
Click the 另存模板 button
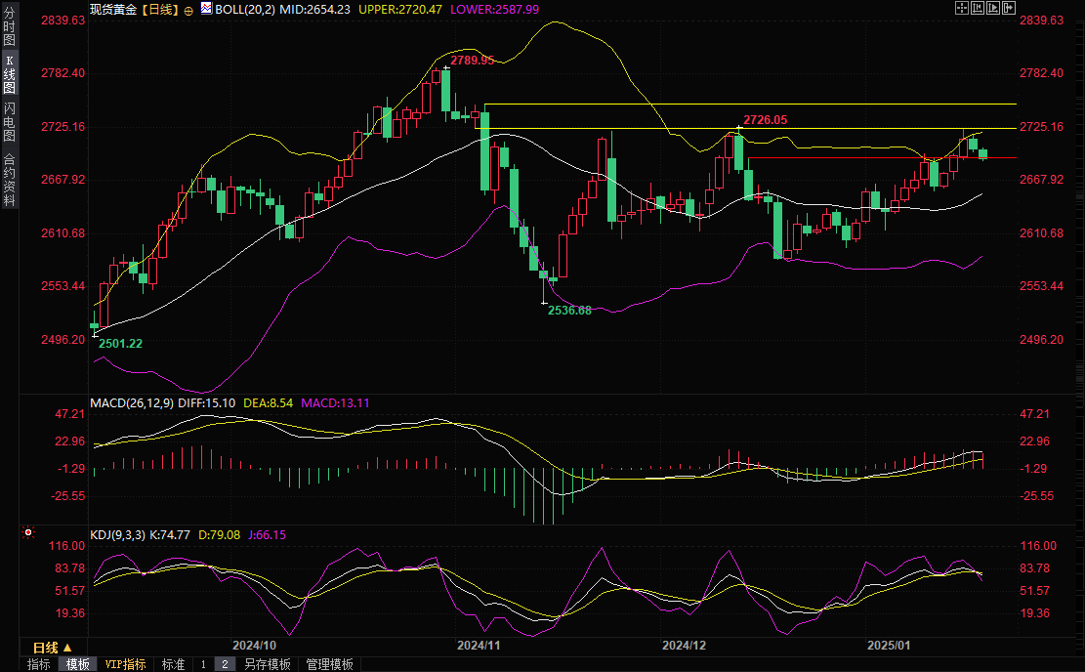point(267,664)
